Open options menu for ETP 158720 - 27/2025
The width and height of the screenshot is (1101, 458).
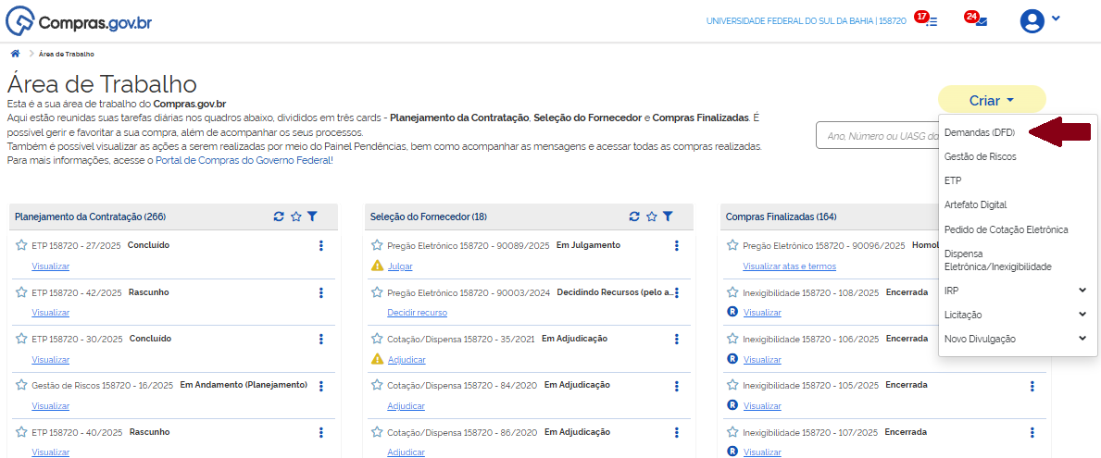point(321,245)
